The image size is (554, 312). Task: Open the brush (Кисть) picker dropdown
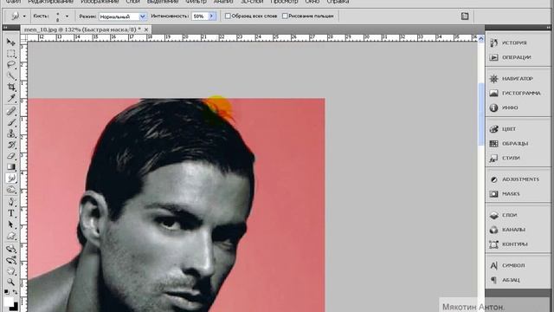tap(67, 16)
